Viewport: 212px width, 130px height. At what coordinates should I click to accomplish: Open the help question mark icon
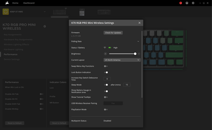pos(187,3)
